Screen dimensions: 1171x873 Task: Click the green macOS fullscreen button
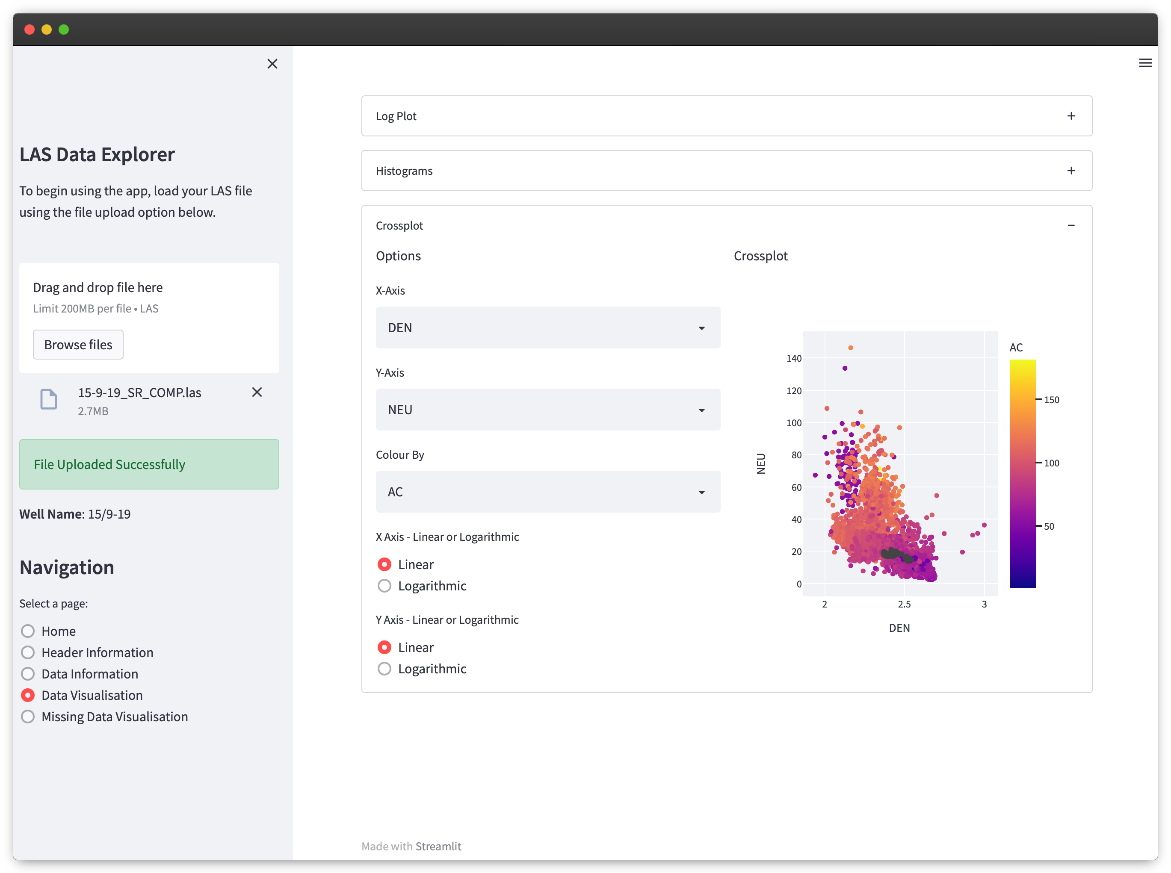64,29
